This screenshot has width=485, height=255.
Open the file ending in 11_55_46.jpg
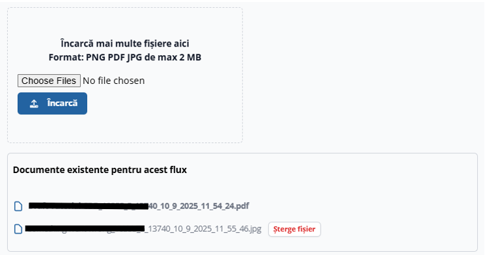[x=144, y=229]
